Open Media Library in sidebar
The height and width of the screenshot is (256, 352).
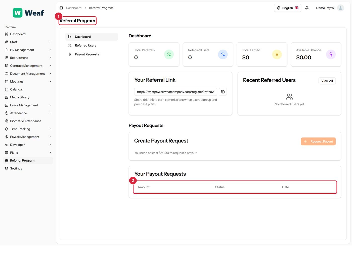click(x=28, y=97)
